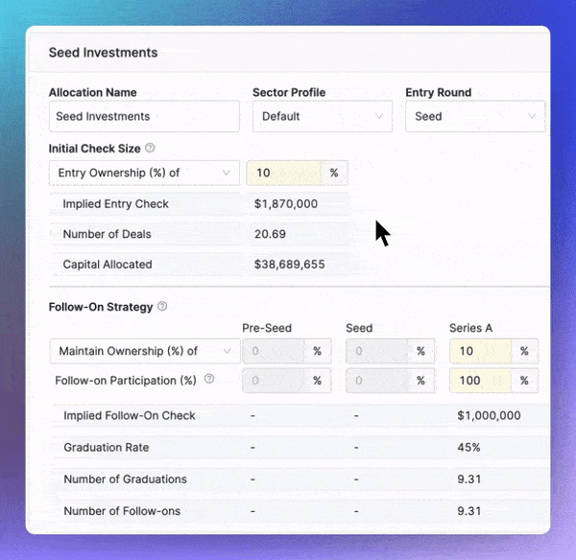Click the Seed Maintain Ownership field
Viewport: 576px width, 560px height.
tap(376, 351)
